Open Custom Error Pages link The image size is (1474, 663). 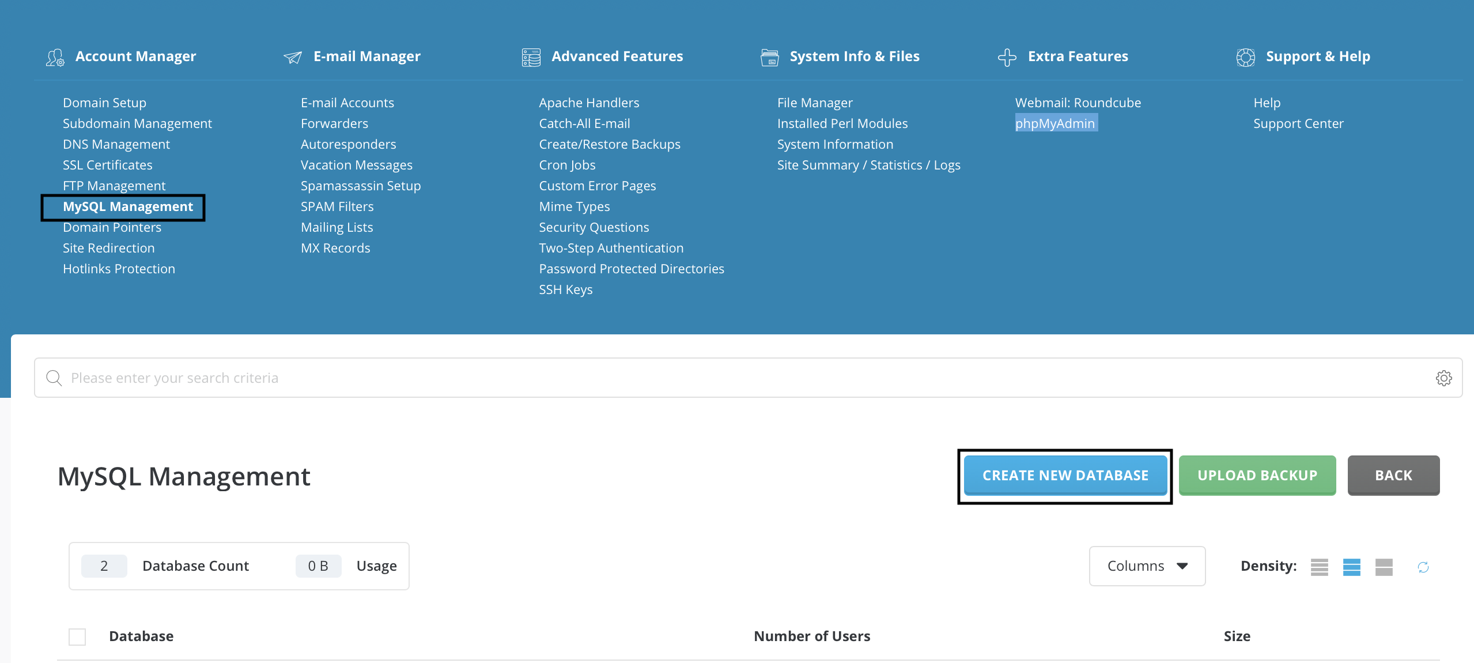point(598,186)
